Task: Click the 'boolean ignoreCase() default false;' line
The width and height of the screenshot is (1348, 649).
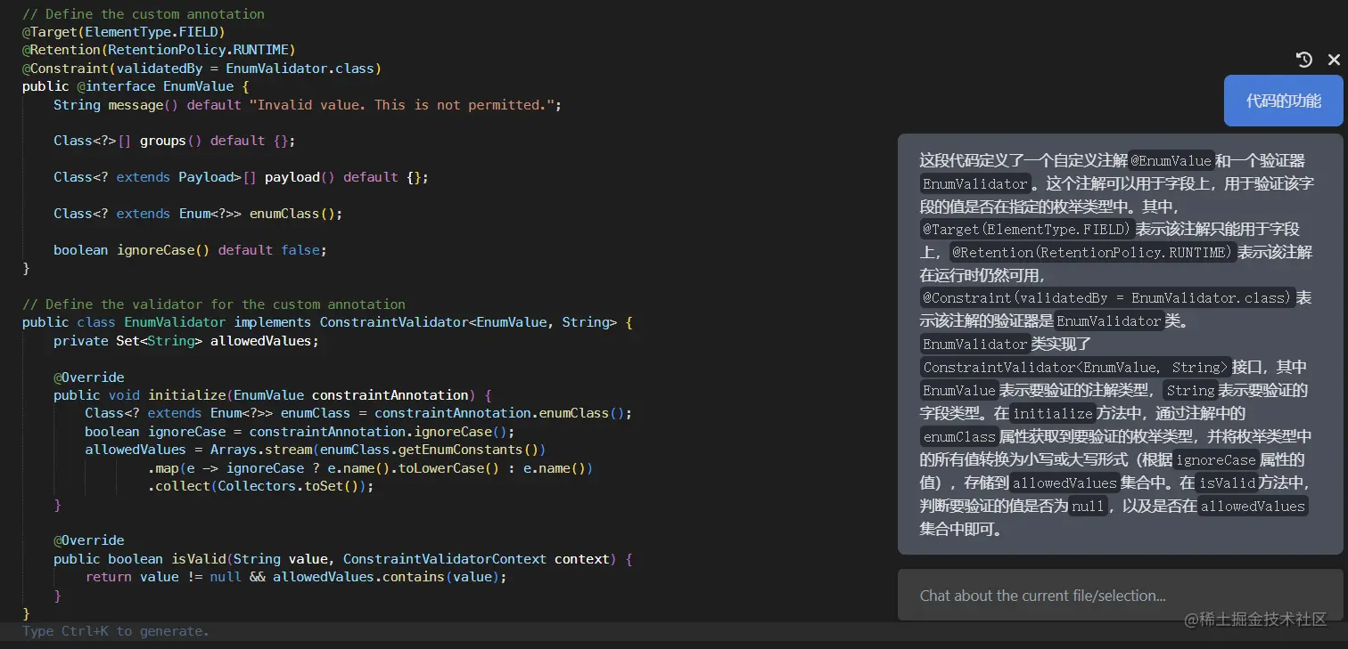Action: pos(190,250)
